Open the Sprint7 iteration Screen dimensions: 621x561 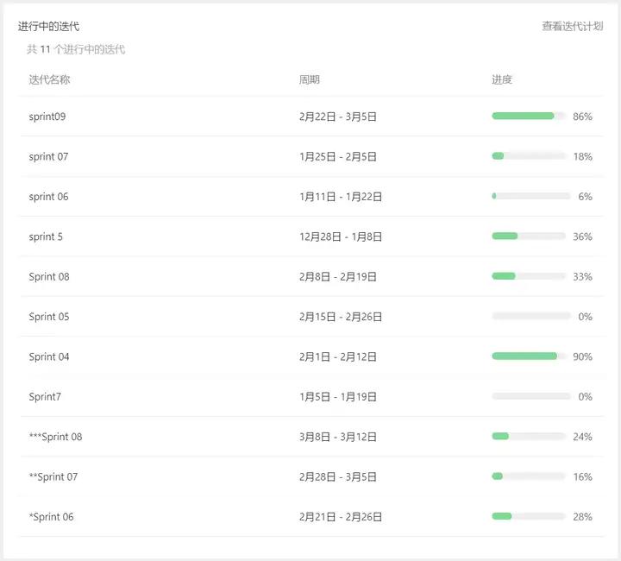coord(45,397)
